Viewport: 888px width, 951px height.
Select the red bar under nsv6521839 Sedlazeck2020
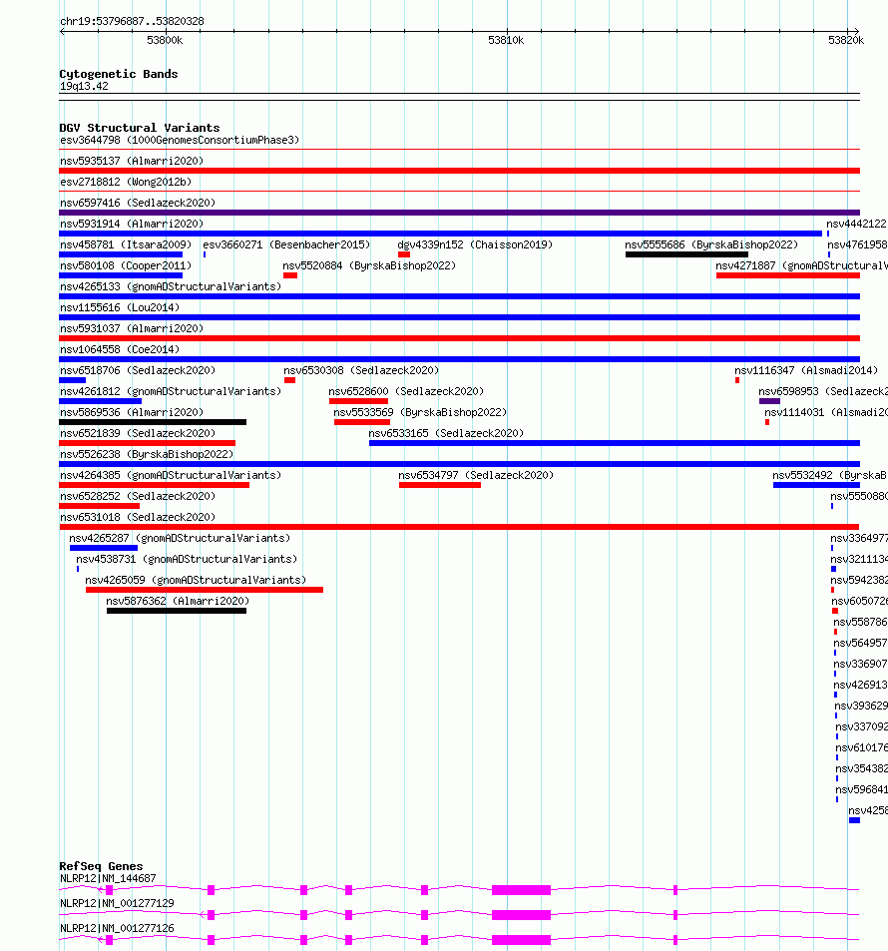pos(147,443)
